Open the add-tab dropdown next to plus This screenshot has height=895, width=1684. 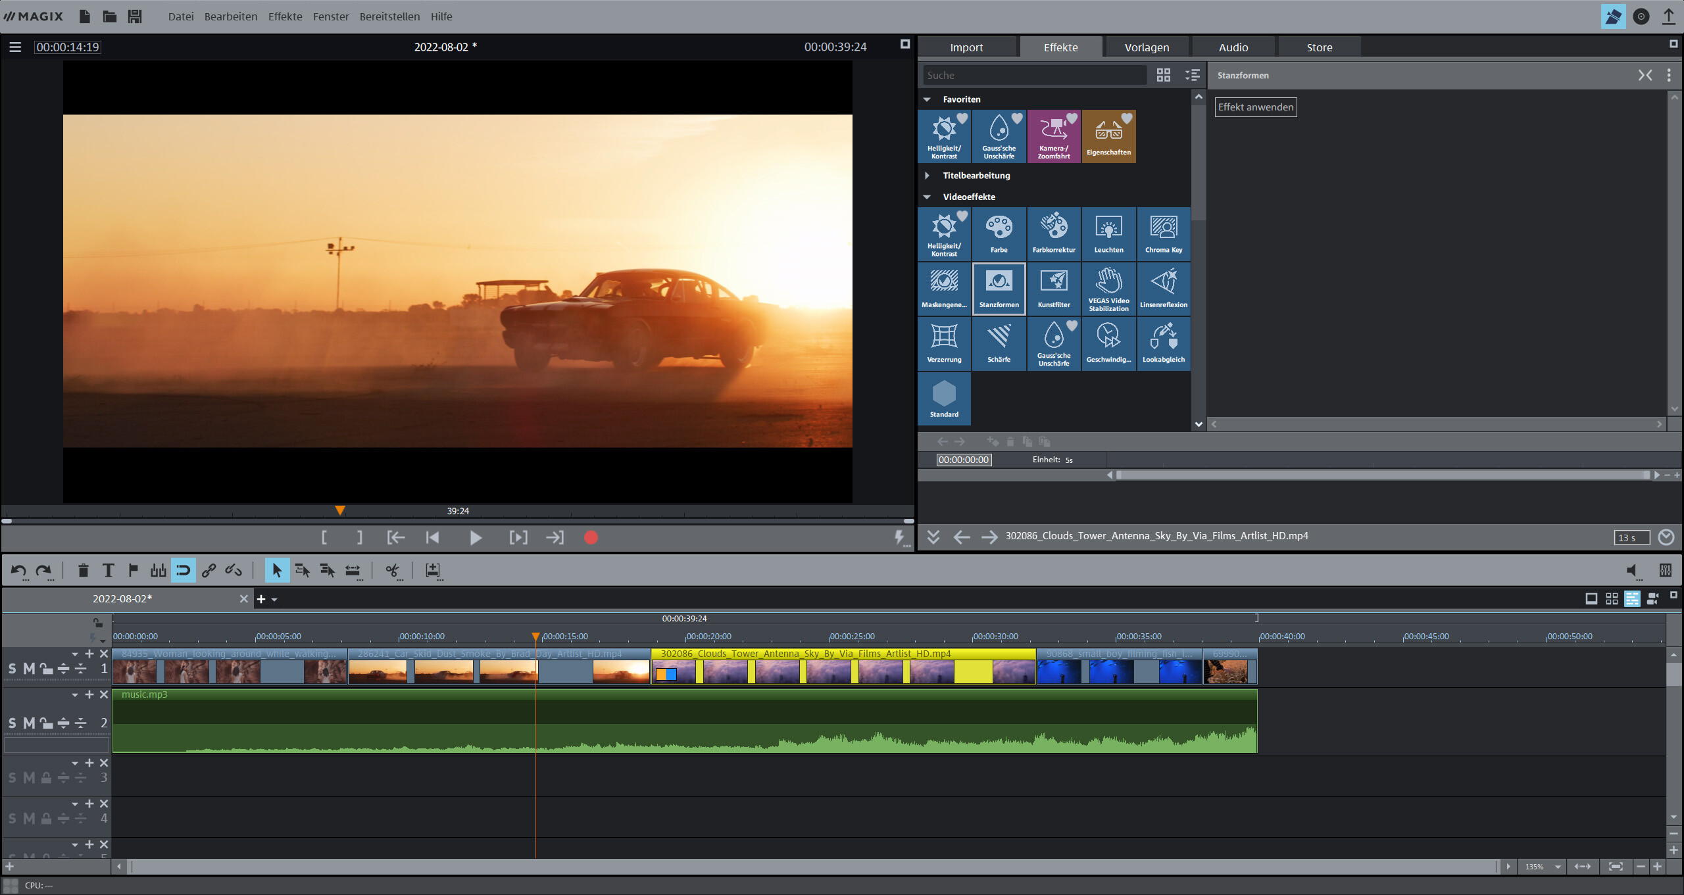click(274, 599)
